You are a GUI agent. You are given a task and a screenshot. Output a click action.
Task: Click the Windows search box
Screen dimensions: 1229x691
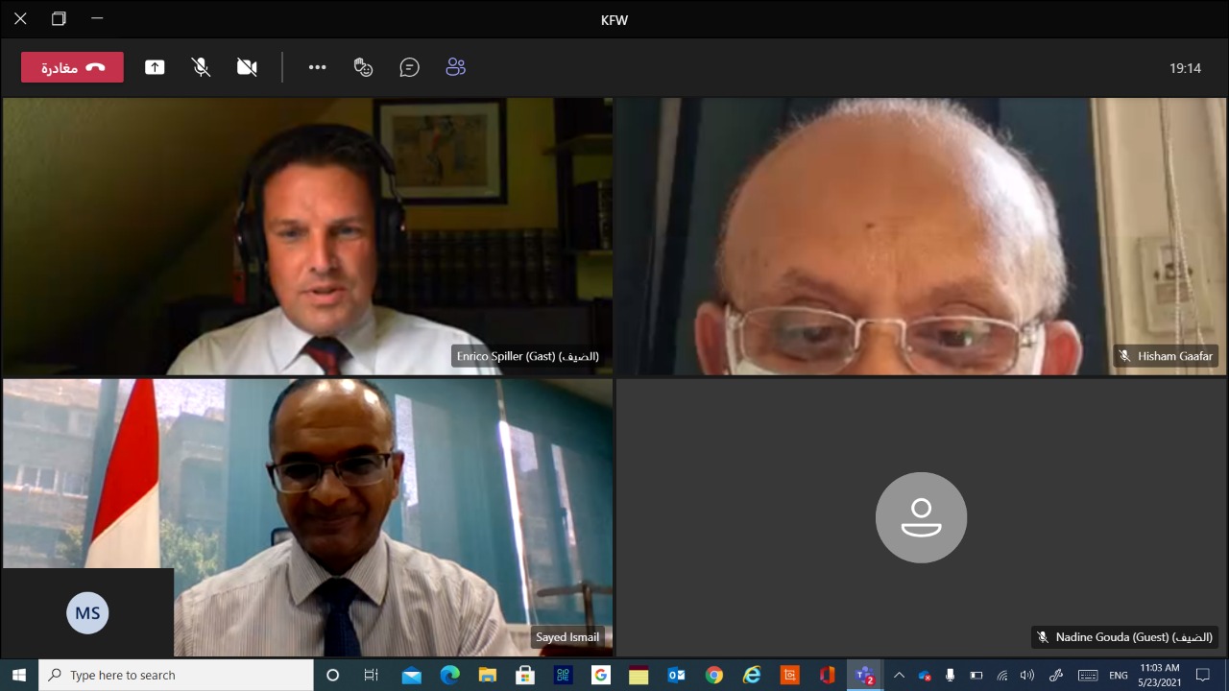(x=177, y=675)
